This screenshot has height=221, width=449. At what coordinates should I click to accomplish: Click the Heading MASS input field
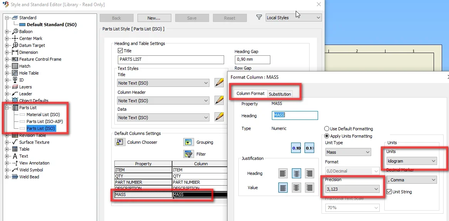(x=295, y=115)
